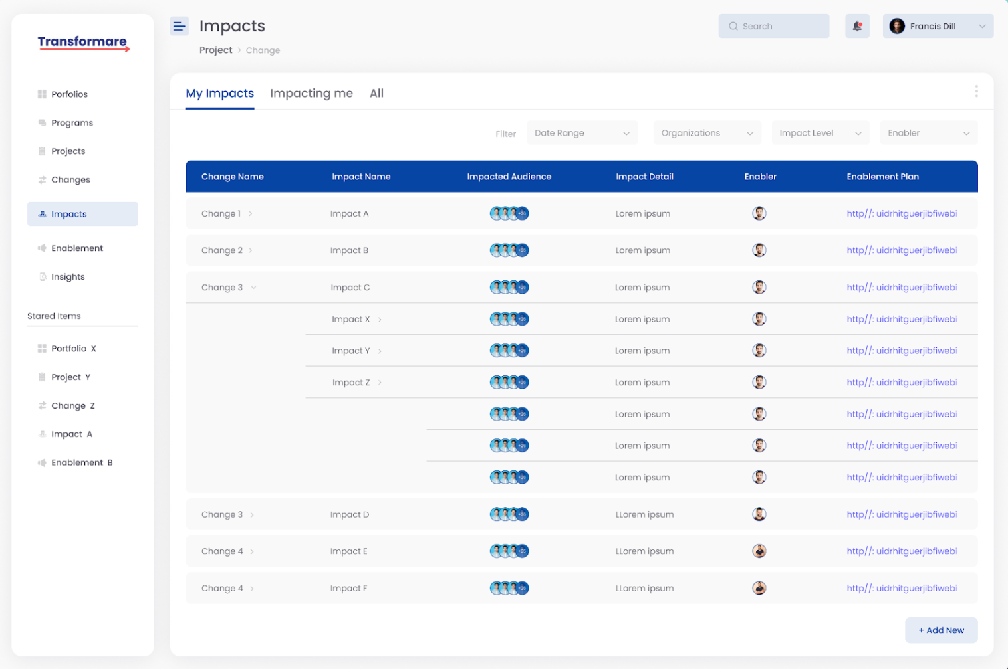Click the Impact Detail column header
Viewport: 1008px width, 669px height.
(x=644, y=177)
